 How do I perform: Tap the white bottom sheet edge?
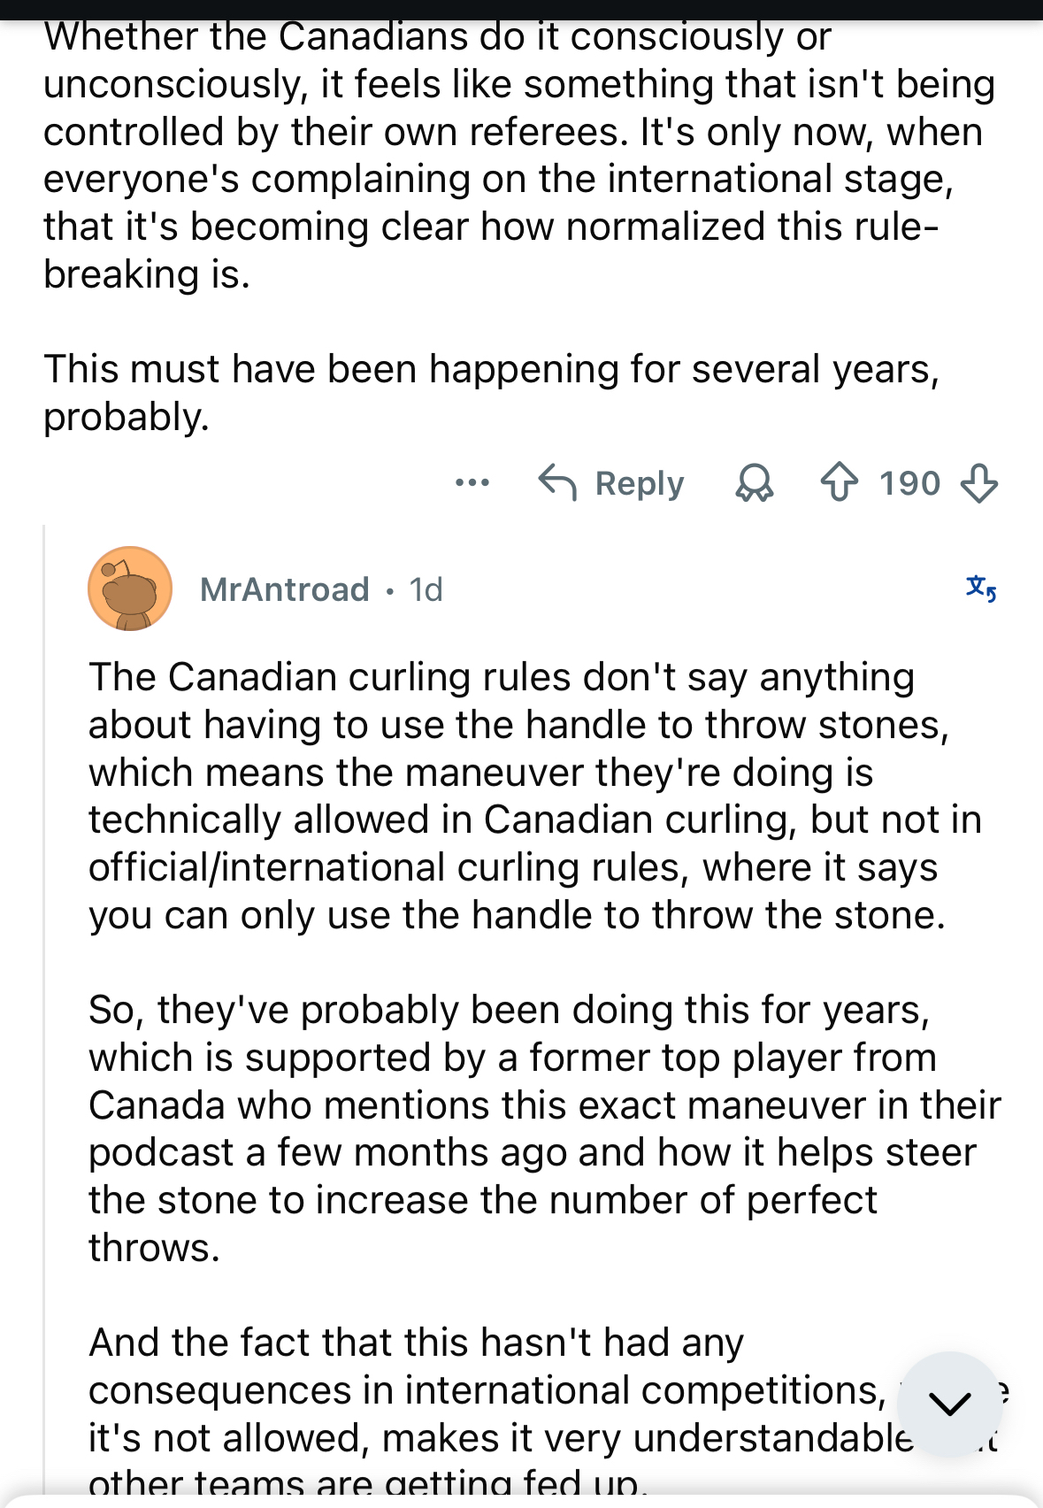[521, 1501]
